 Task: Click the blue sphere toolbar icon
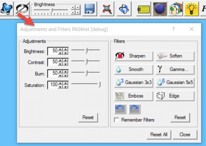coord(160,9)
